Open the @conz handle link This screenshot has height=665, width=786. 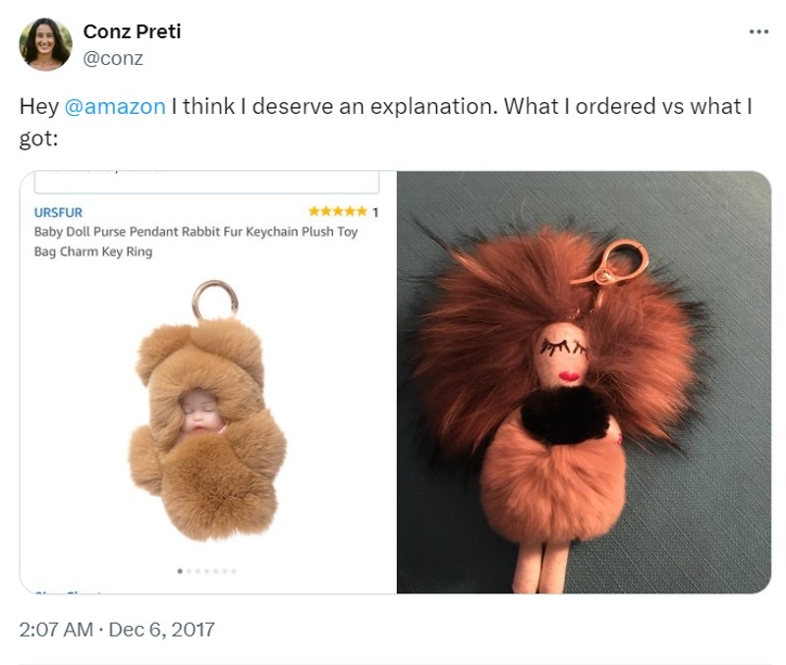(113, 58)
